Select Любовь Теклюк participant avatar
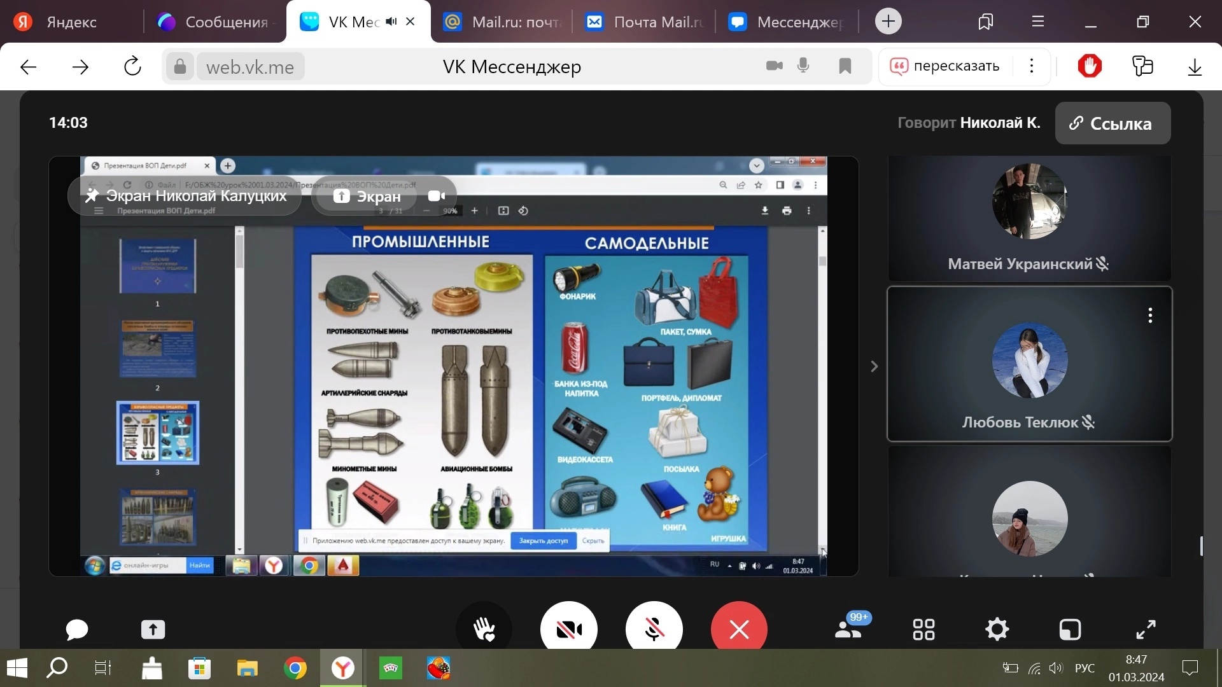 1030,361
